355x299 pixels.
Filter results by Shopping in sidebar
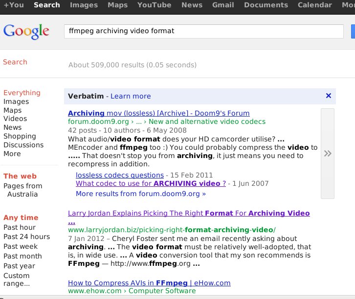pyautogui.click(x=20, y=136)
